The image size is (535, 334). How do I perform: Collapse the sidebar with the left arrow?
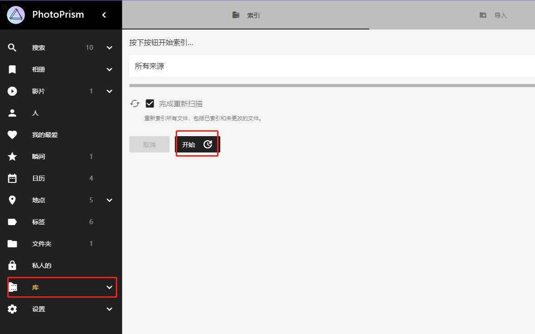104,15
